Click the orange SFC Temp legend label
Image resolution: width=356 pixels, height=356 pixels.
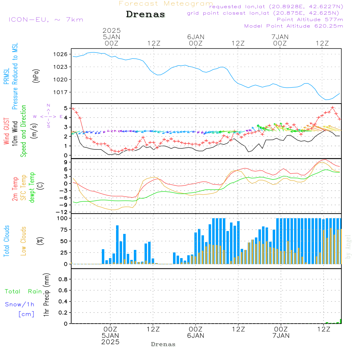tap(23, 188)
